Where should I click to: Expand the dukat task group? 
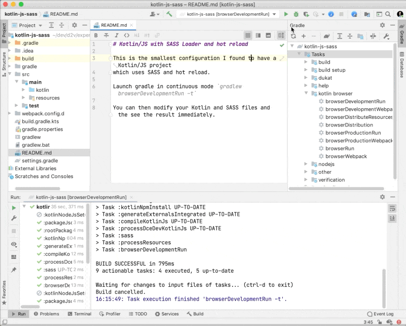(306, 78)
